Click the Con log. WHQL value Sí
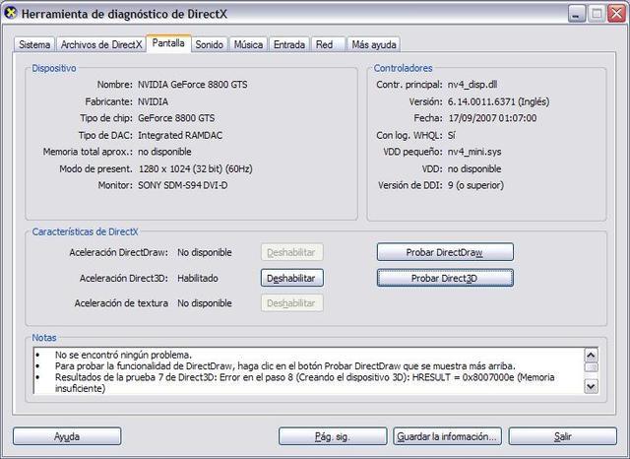 (452, 135)
